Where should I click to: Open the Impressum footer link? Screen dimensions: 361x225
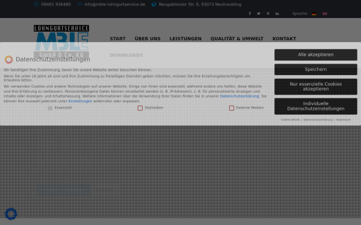tap(344, 119)
